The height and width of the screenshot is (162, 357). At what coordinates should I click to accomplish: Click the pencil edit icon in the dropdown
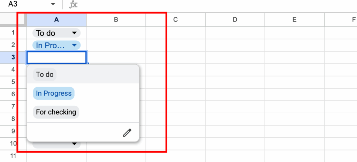click(x=127, y=133)
